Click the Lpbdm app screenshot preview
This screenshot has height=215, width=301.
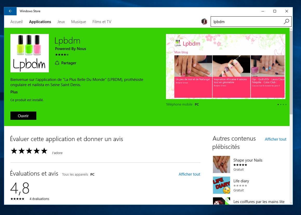point(226,66)
